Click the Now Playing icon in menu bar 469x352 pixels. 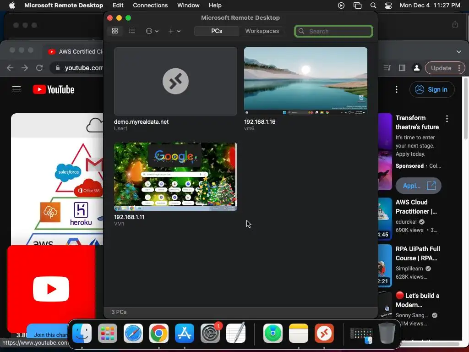click(x=341, y=5)
